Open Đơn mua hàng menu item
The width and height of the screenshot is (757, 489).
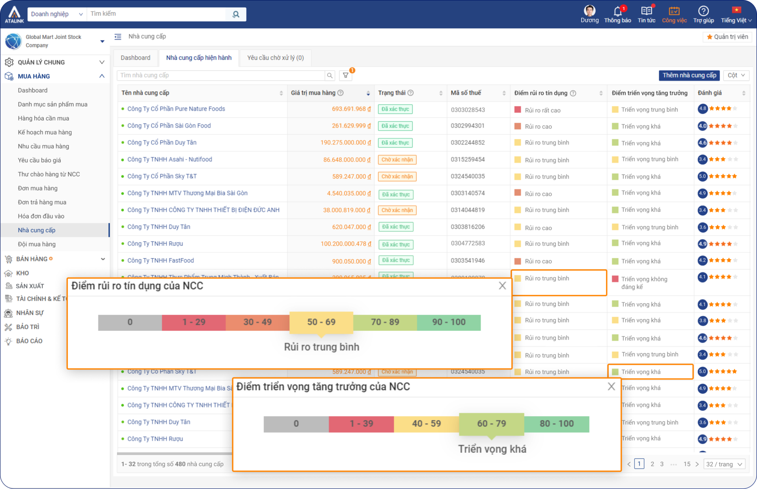click(37, 188)
